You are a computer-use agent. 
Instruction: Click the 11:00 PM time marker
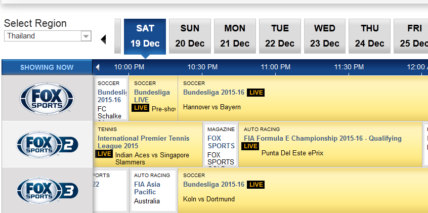276,67
